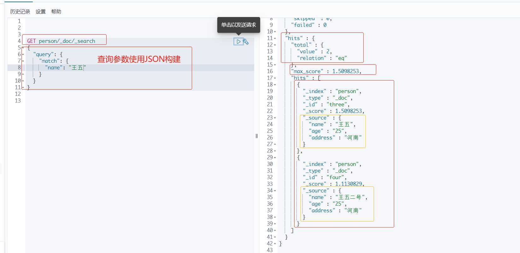This screenshot has width=520, height=253.
Task: Click "relation" : "eq" in response
Action: click(x=322, y=58)
